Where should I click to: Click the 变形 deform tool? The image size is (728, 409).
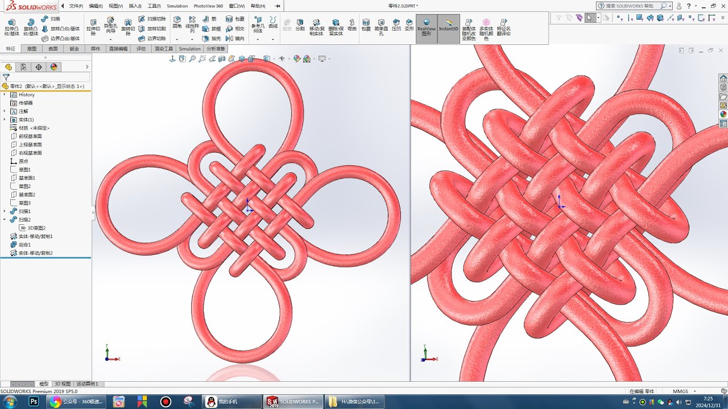pos(409,24)
